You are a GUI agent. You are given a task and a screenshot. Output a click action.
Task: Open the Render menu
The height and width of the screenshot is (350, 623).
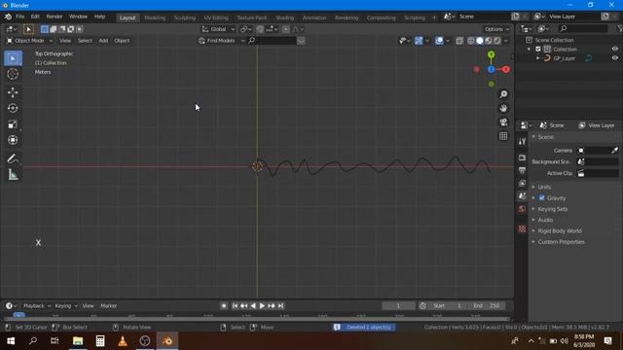[55, 17]
